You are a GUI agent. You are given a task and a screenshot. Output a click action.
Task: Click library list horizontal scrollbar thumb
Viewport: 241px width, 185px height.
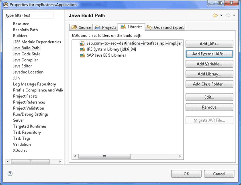(104, 156)
